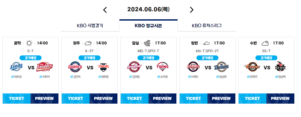Select the kt wiz logo

pyautogui.click(x=280, y=67)
